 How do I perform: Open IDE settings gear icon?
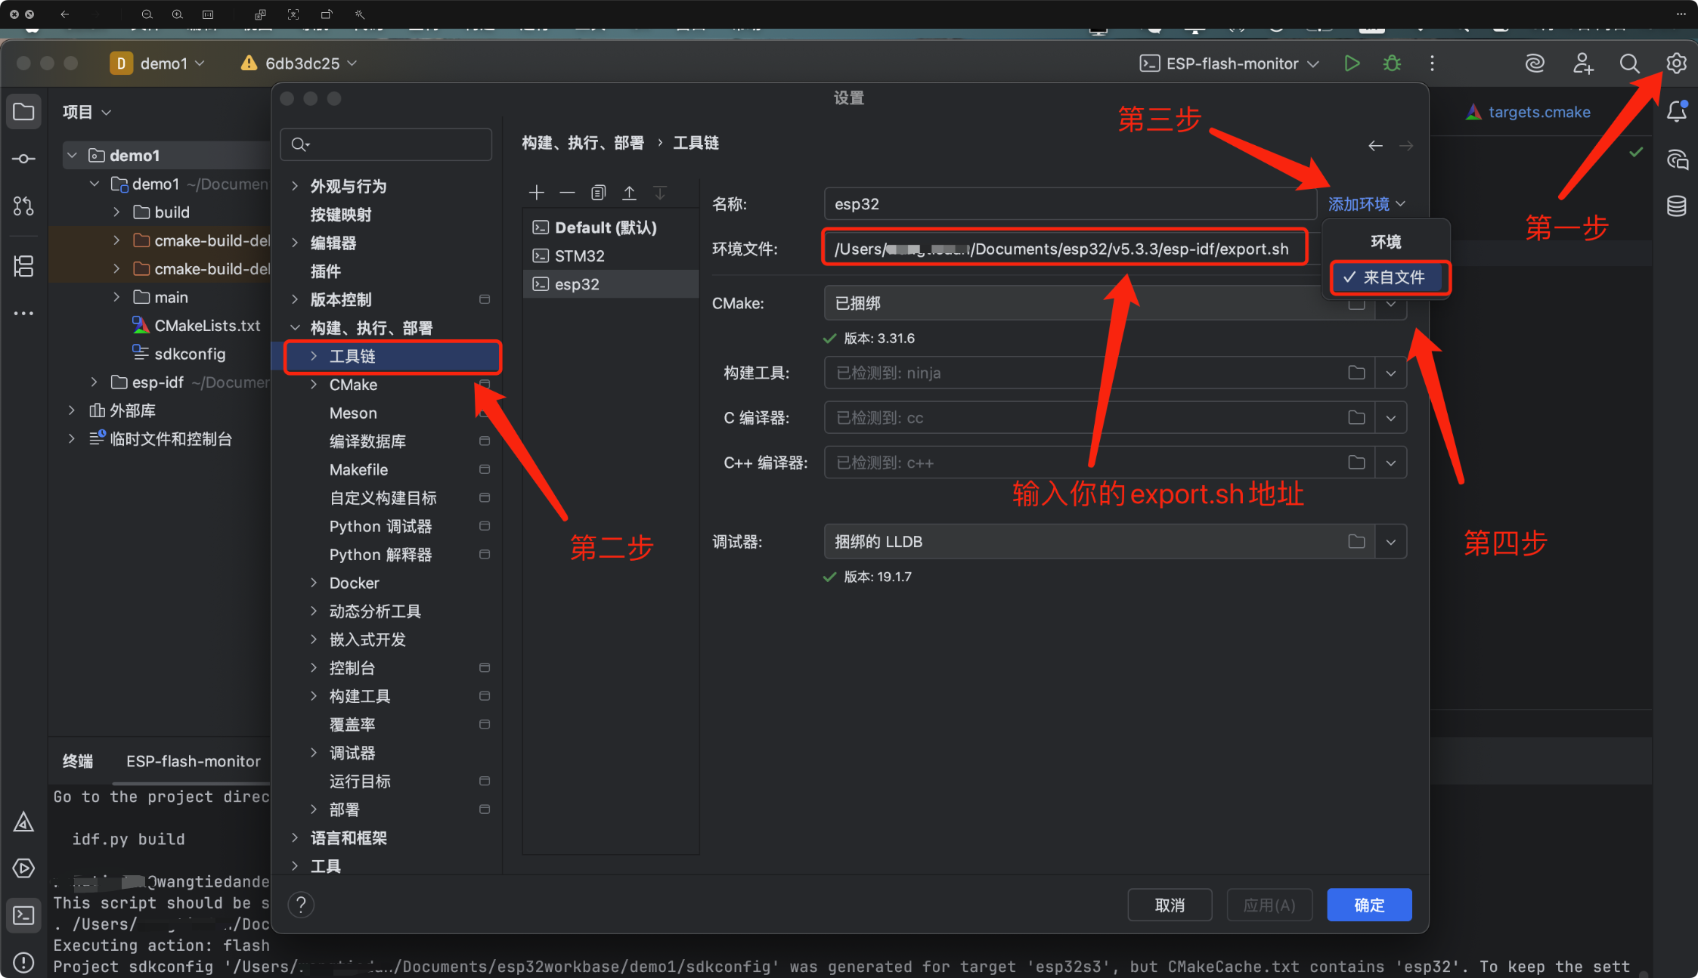[x=1676, y=63]
